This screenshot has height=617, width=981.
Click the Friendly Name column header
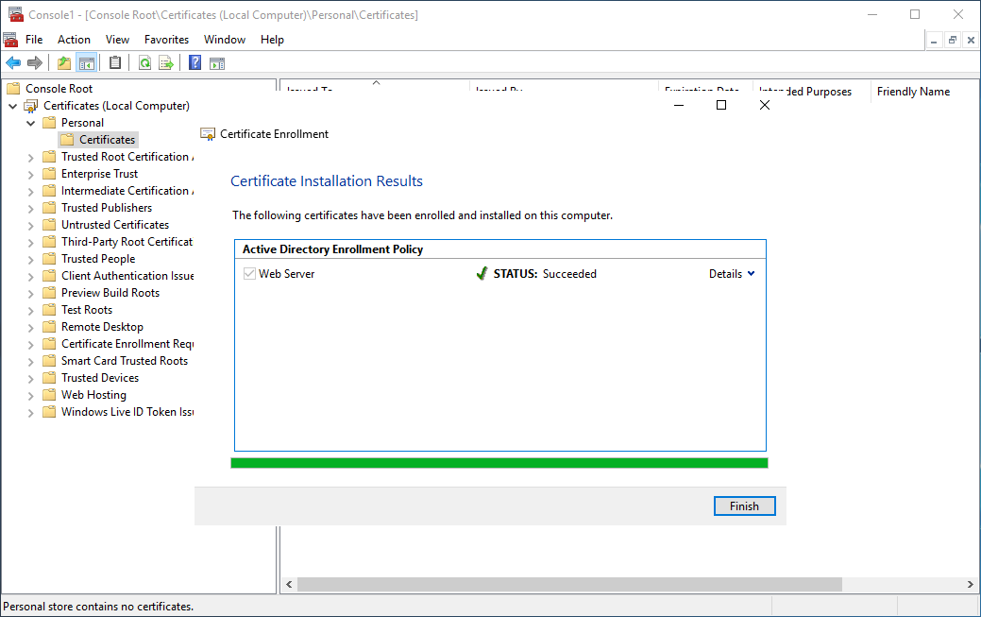click(x=913, y=92)
